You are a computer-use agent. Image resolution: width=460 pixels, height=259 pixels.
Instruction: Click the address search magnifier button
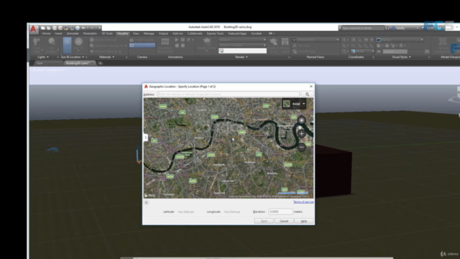pyautogui.click(x=307, y=94)
